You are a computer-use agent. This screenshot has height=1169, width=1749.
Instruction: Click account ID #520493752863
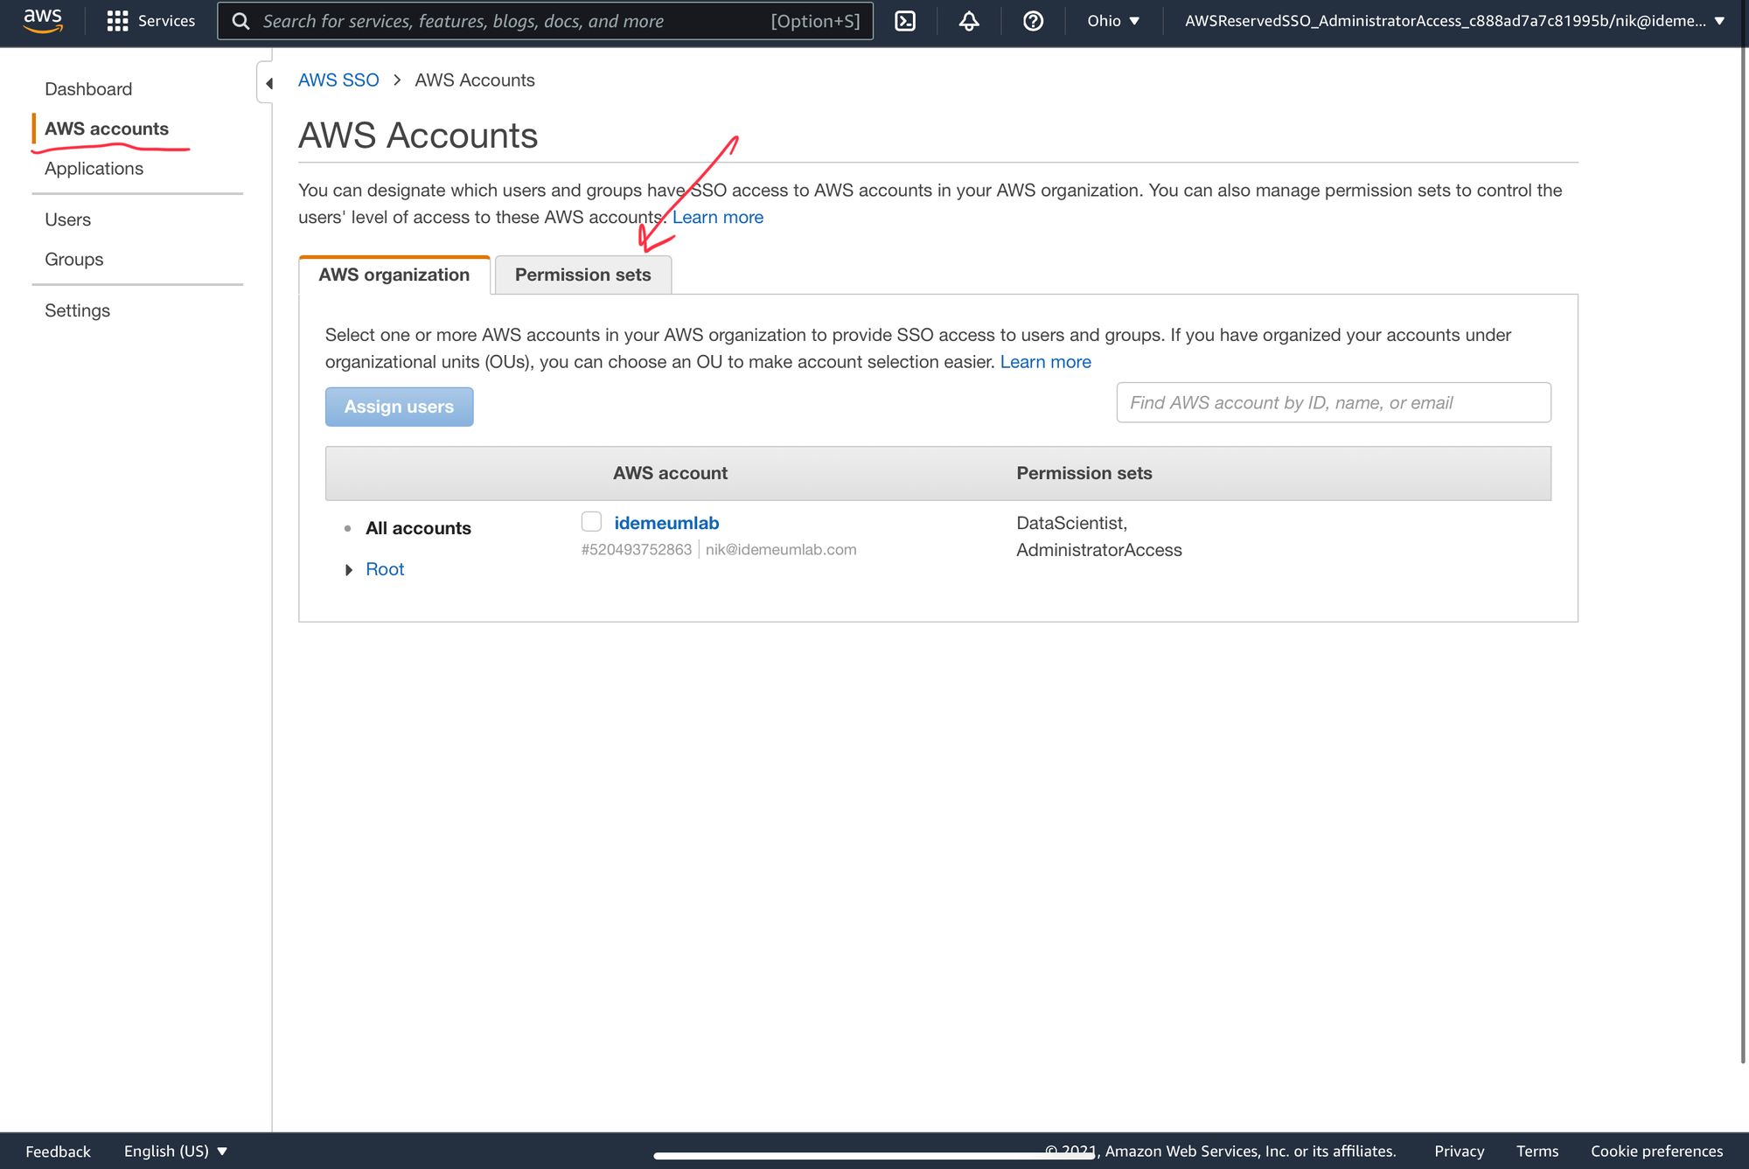point(636,550)
